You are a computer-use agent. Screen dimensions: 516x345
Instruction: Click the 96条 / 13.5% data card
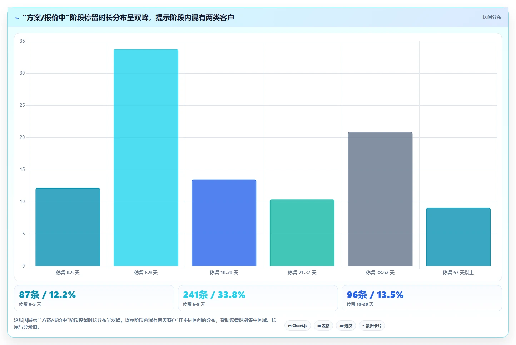(422, 298)
